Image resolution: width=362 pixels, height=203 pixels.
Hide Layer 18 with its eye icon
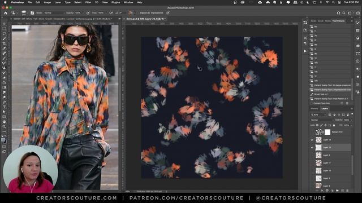coord(312,140)
